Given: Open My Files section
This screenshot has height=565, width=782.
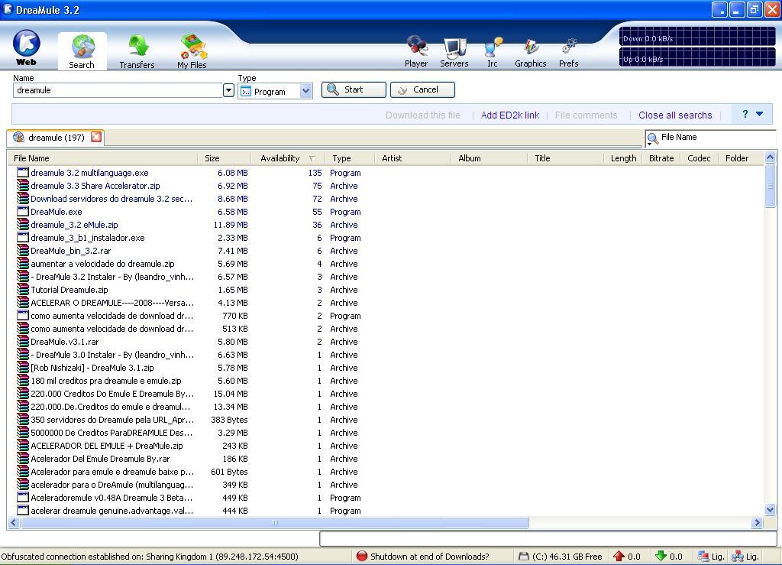Looking at the screenshot, I should (192, 51).
